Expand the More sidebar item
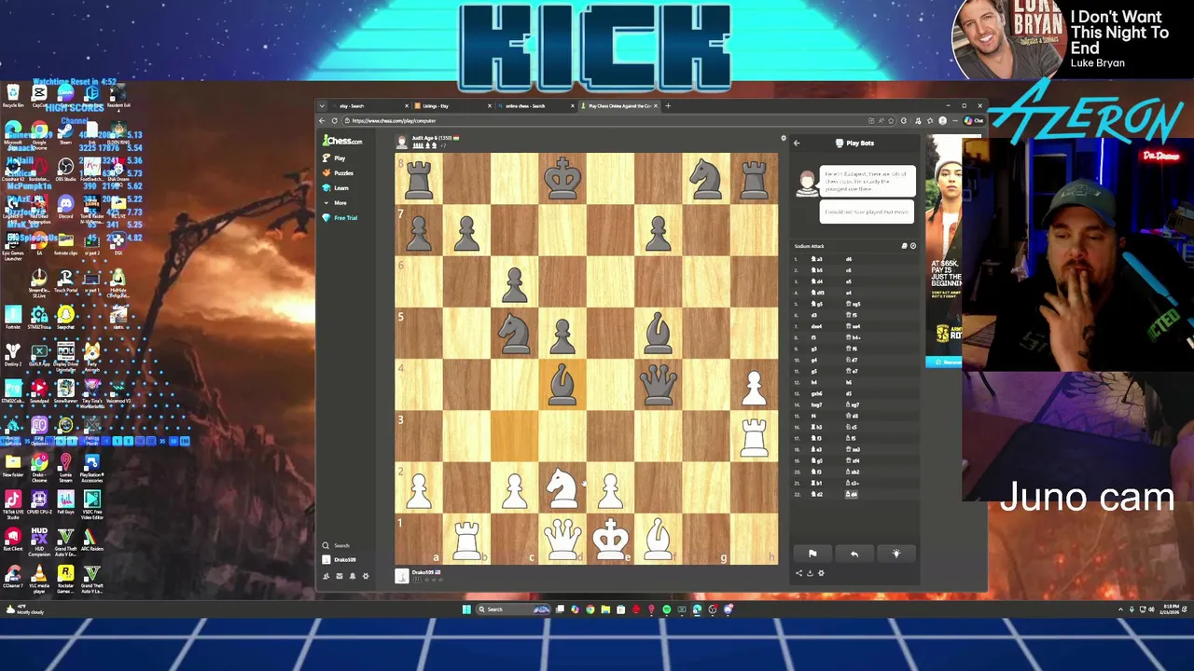The image size is (1194, 671). (x=335, y=202)
